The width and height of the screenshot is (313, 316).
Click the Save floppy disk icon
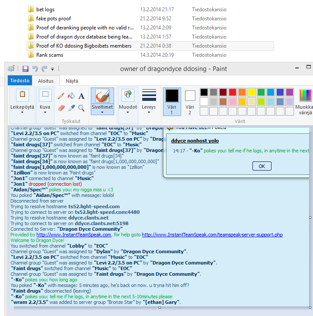click(x=26, y=69)
